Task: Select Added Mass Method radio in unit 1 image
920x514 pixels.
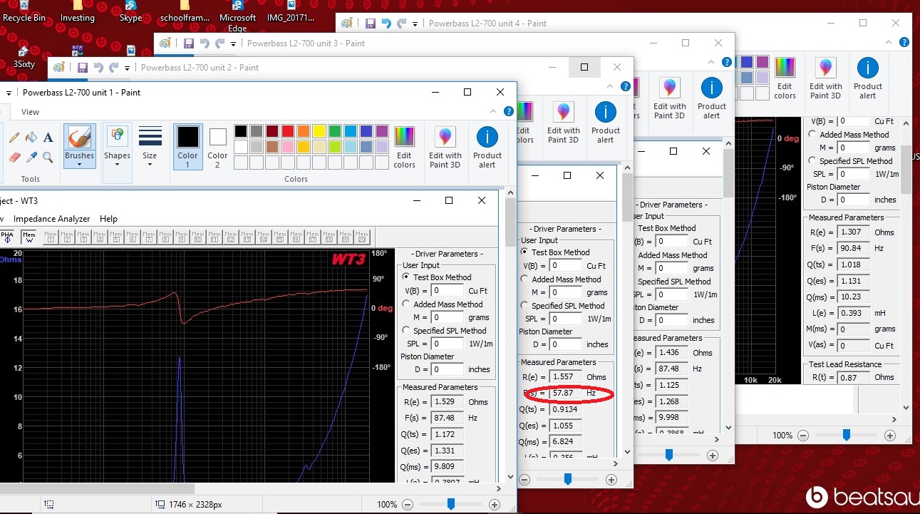Action: click(x=406, y=304)
